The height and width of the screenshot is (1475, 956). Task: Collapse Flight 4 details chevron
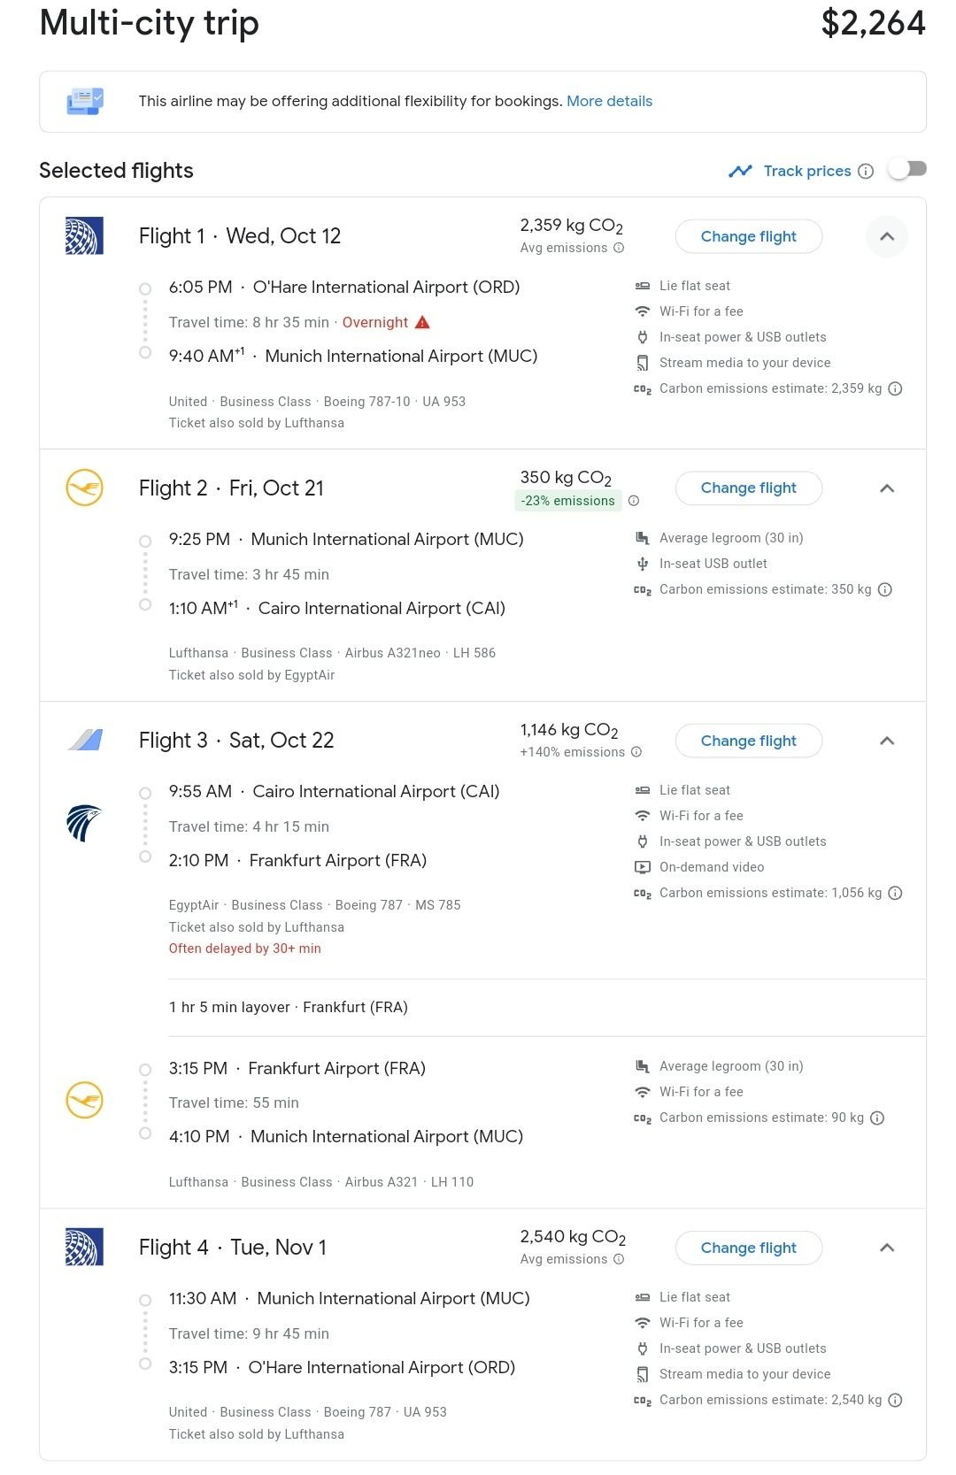point(887,1248)
